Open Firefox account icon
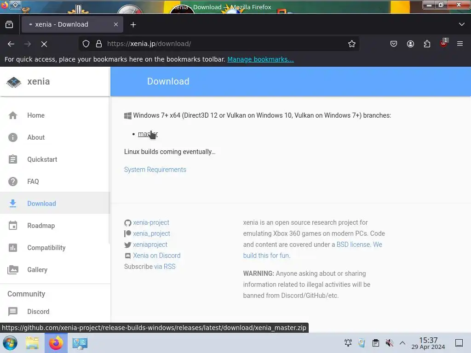Screen dimensions: 471x353 click(x=410, y=44)
